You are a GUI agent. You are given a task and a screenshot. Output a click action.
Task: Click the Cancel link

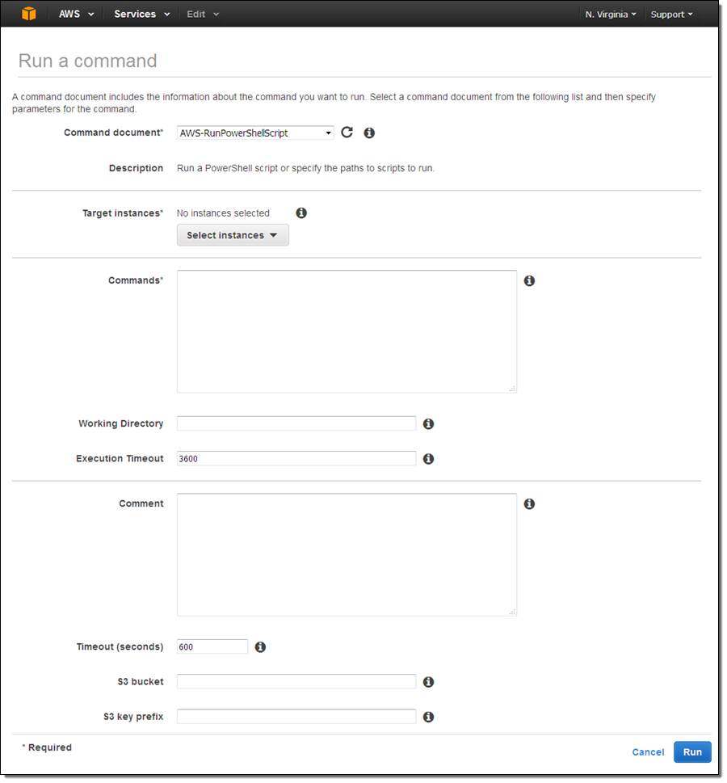click(648, 752)
